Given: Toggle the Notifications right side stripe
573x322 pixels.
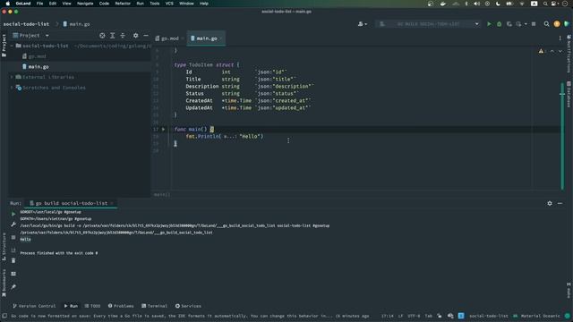Looking at the screenshot, I should tap(569, 54).
